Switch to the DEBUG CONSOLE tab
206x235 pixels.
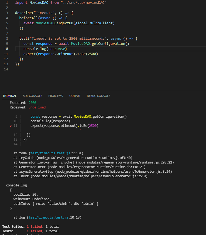[98, 96]
